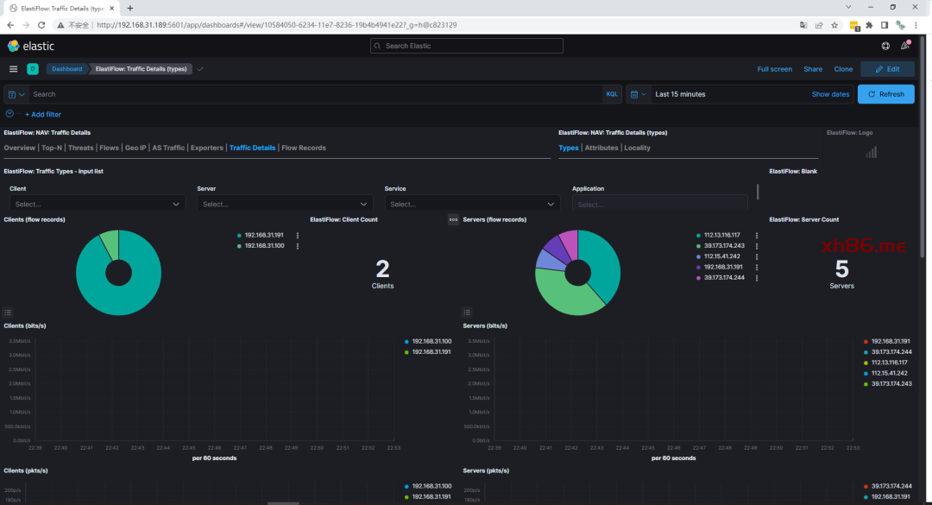Click the green D space avatar
This screenshot has width=932, height=505.
click(33, 69)
